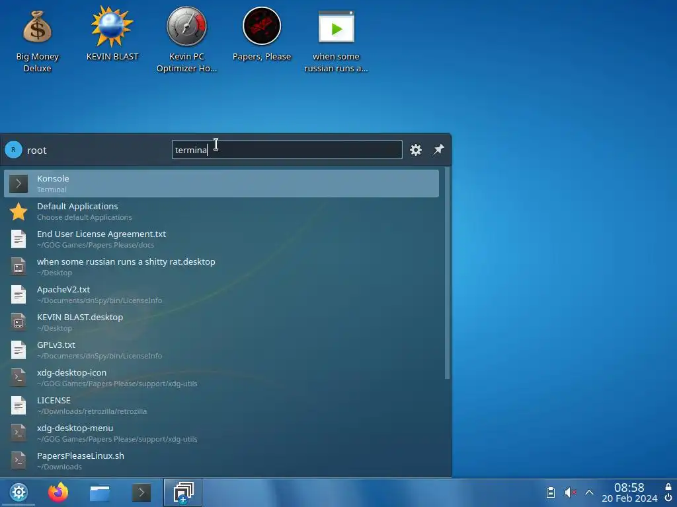Click the virtual desktops pager taskbar icon
This screenshot has height=507, width=677.
(182, 492)
